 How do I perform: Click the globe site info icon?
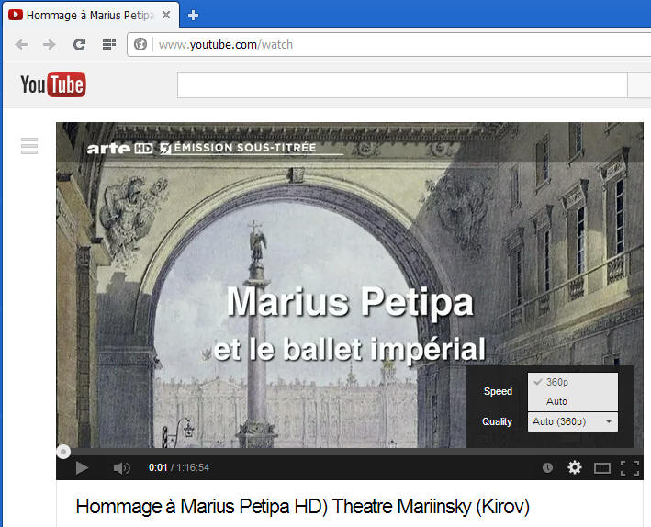tap(140, 44)
